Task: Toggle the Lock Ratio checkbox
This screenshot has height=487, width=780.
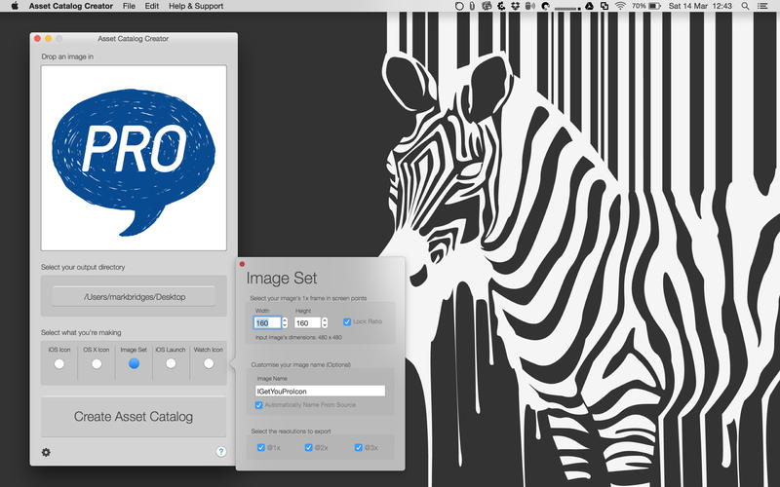Action: (347, 321)
